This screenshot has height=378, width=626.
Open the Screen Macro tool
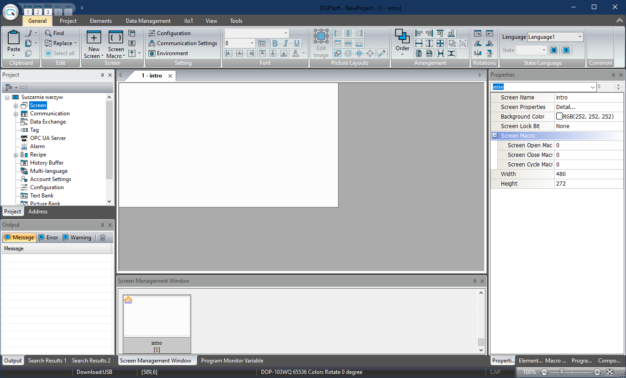(x=115, y=38)
